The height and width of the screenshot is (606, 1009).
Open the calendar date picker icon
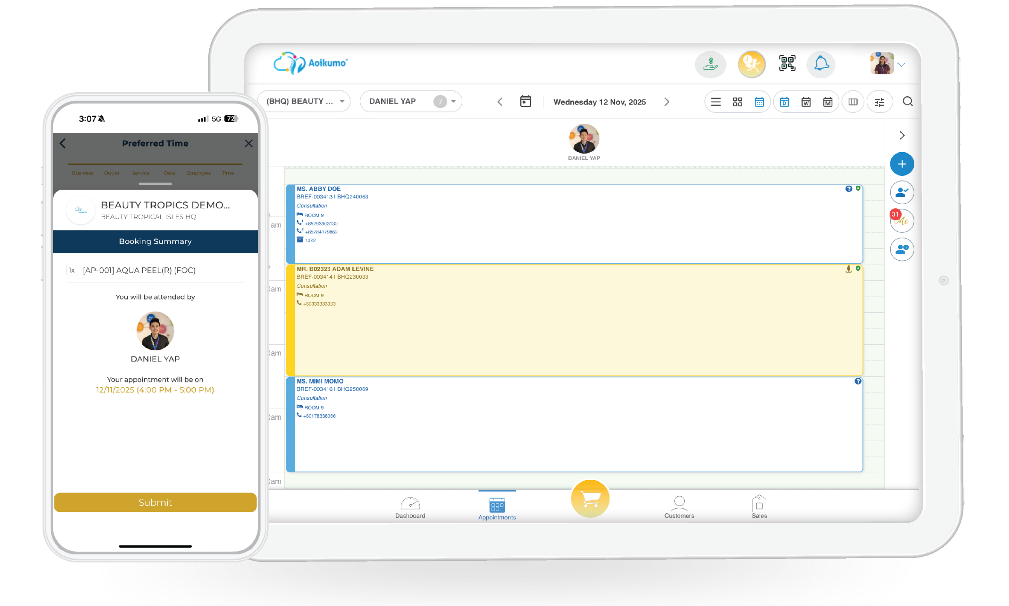525,101
